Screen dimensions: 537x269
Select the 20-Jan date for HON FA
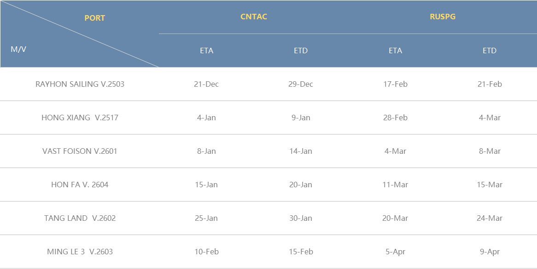click(301, 185)
